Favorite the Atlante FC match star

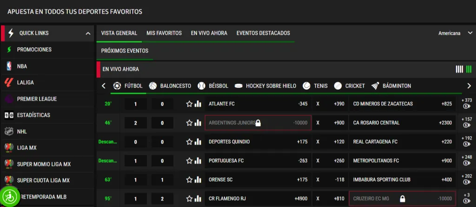point(189,104)
